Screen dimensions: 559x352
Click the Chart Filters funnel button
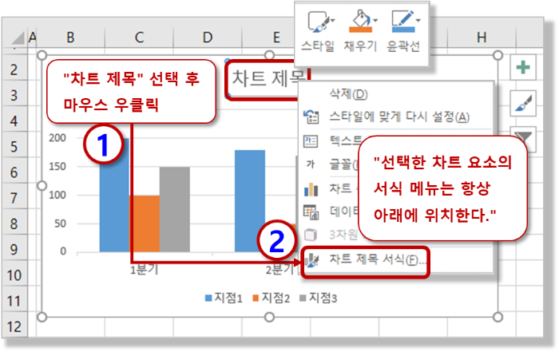[523, 136]
